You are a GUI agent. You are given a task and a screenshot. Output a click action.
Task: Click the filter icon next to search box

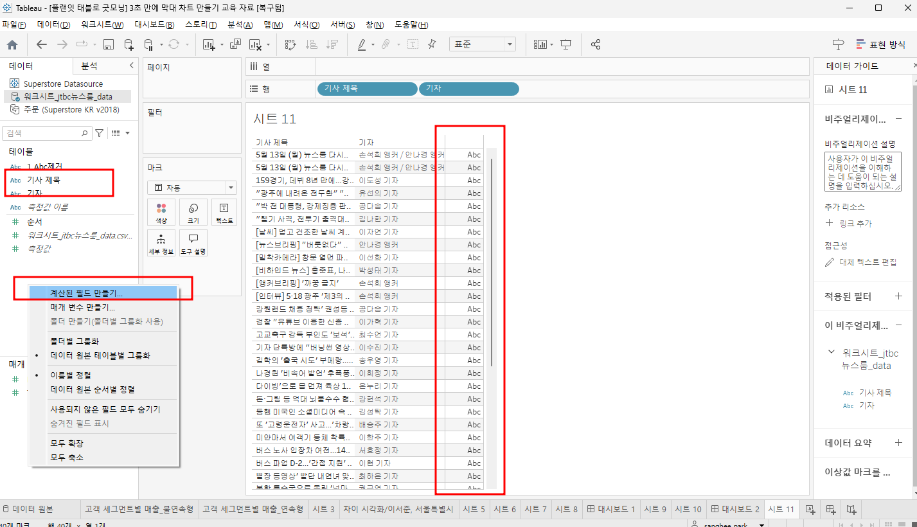(100, 133)
